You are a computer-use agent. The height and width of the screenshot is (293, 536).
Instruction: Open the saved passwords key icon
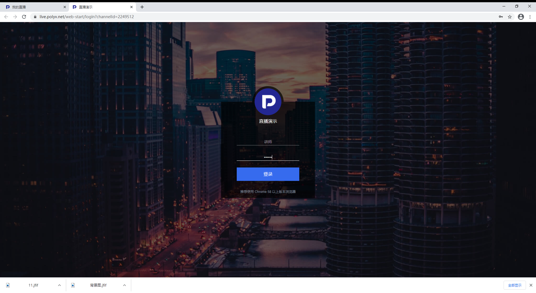click(x=501, y=17)
